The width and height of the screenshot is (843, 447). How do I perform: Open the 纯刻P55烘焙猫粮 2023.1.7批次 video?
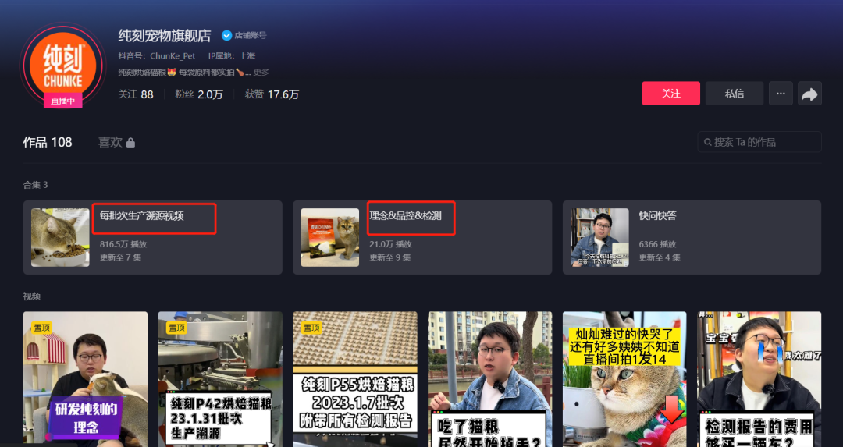coord(355,379)
